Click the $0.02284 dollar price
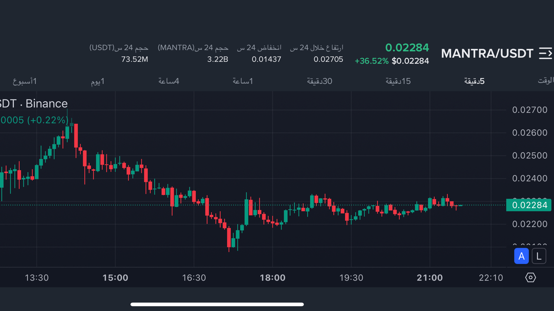Viewport: 554px width, 311px height. coord(410,61)
